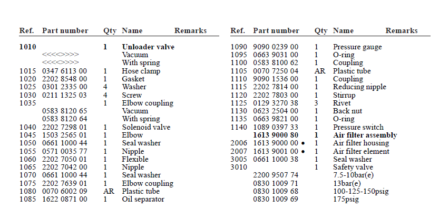439x210 pixels.
Task: Click the Air filter assembly heading
Action: pos(365,135)
